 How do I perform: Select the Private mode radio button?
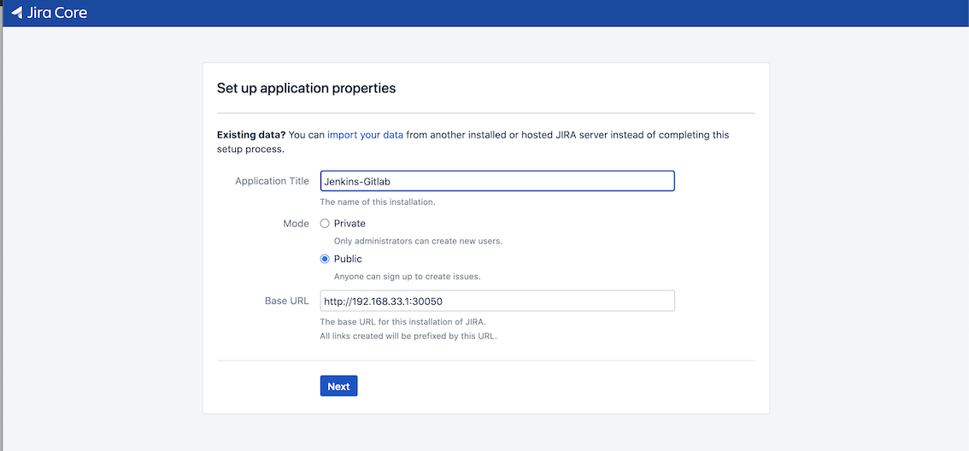pyautogui.click(x=325, y=224)
